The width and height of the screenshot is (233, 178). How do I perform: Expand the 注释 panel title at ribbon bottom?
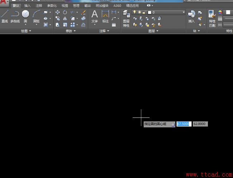point(104,31)
